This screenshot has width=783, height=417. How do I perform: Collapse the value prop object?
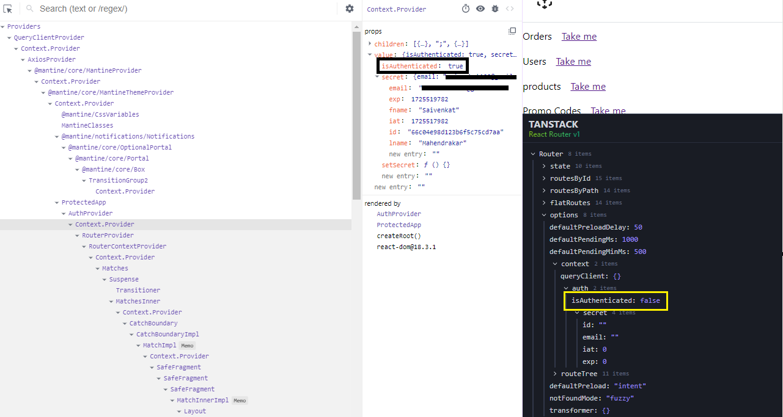coord(369,55)
